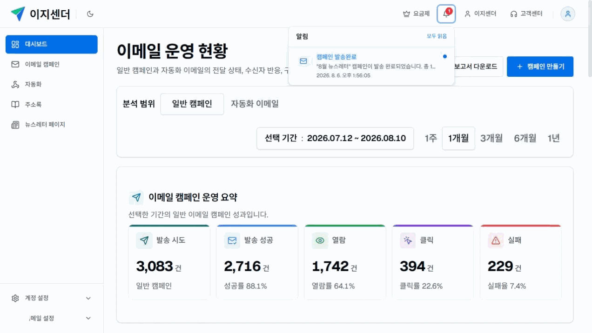Expand the 계정 설정 chevron
Image resolution: width=592 pixels, height=333 pixels.
tap(88, 298)
